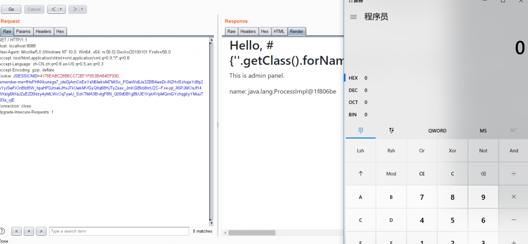Click the CE clear entry key
The image size is (528, 244).
click(422, 174)
